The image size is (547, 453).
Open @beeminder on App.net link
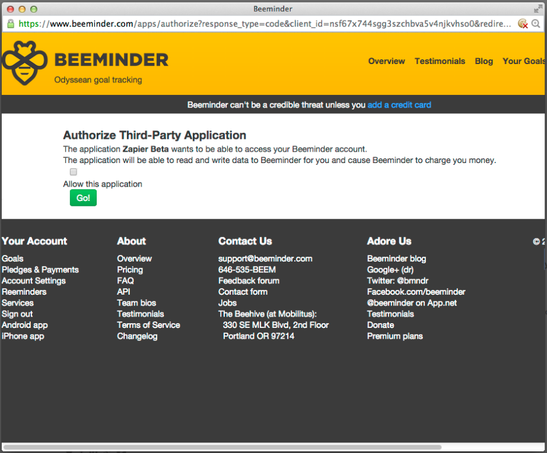[x=412, y=303]
